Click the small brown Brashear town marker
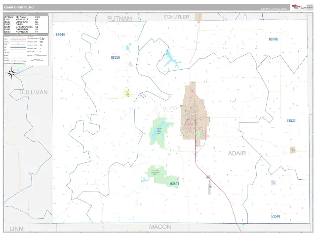The height and width of the screenshot is (237, 316). coord(293,150)
